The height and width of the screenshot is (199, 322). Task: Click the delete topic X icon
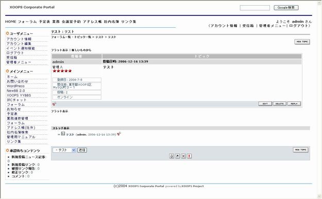[x=183, y=156]
